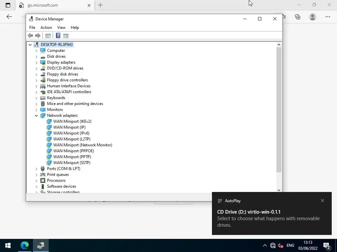Open the Windows Start menu
This screenshot has height=252, width=337.
8,245
